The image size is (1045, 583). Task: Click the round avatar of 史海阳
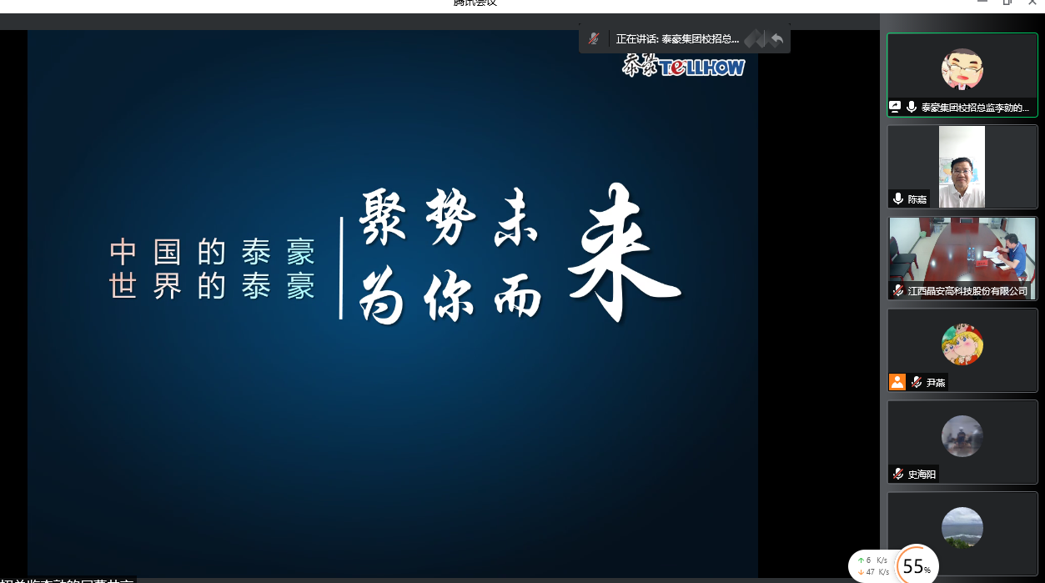(x=962, y=436)
